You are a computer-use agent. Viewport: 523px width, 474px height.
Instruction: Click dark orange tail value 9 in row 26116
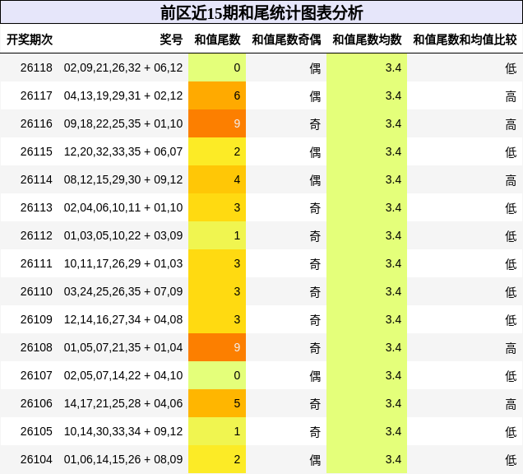pos(217,123)
